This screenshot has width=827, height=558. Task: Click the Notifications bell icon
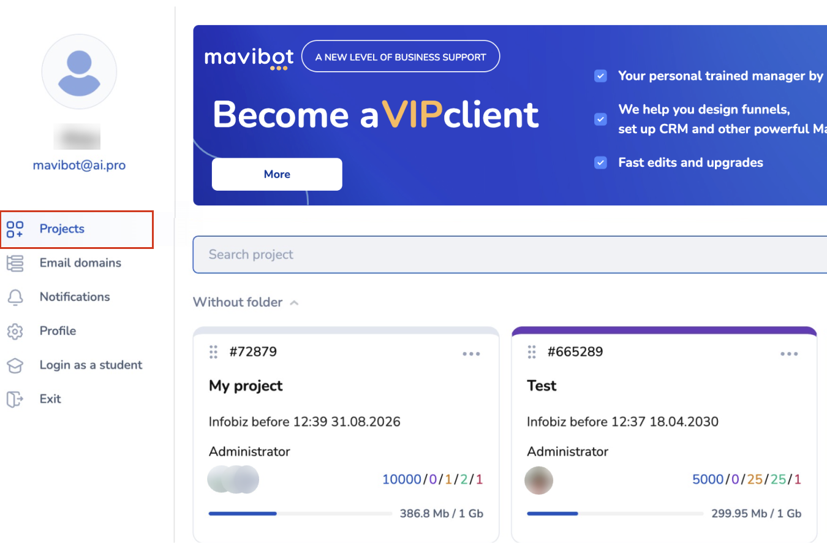(x=15, y=297)
